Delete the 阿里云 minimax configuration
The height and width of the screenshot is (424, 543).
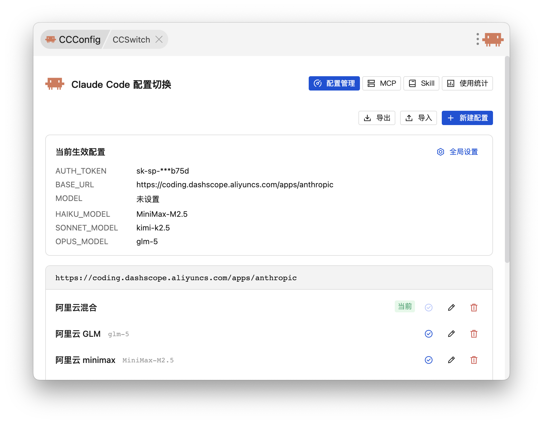474,360
